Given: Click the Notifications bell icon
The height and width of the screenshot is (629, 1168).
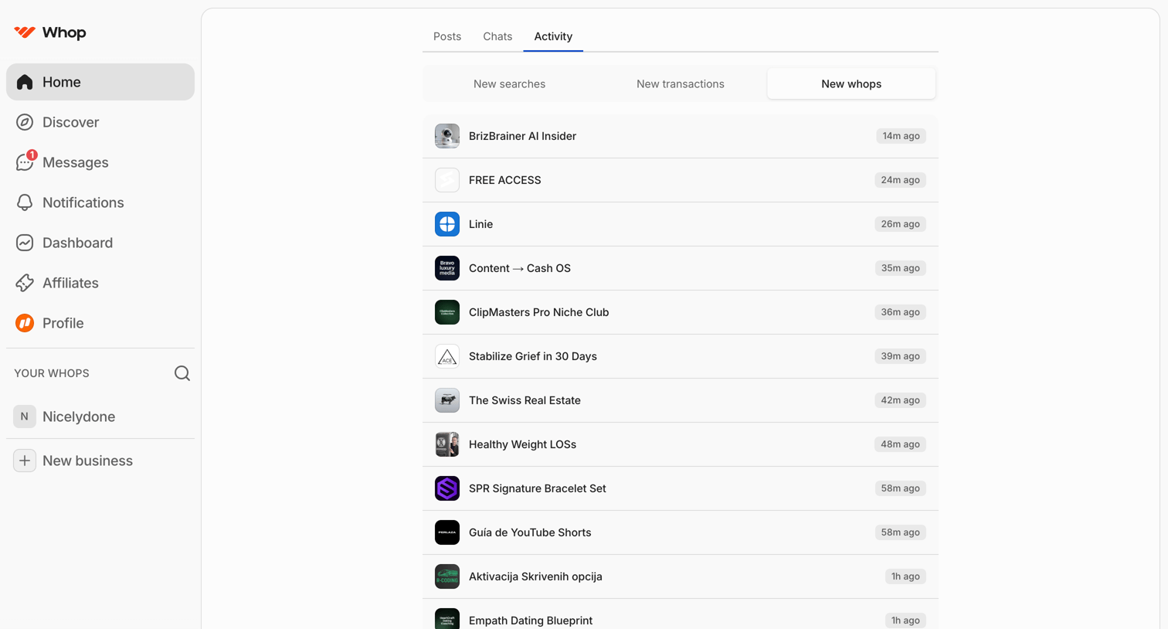Looking at the screenshot, I should pyautogui.click(x=25, y=202).
